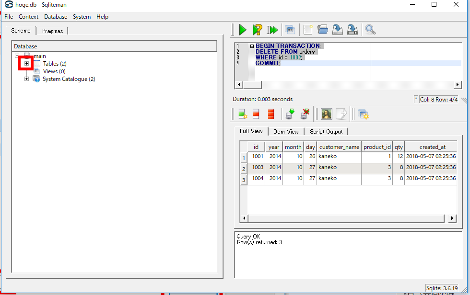Click Sqlite: 3.6.19 status label
The height and width of the screenshot is (295, 470).
tap(442, 288)
